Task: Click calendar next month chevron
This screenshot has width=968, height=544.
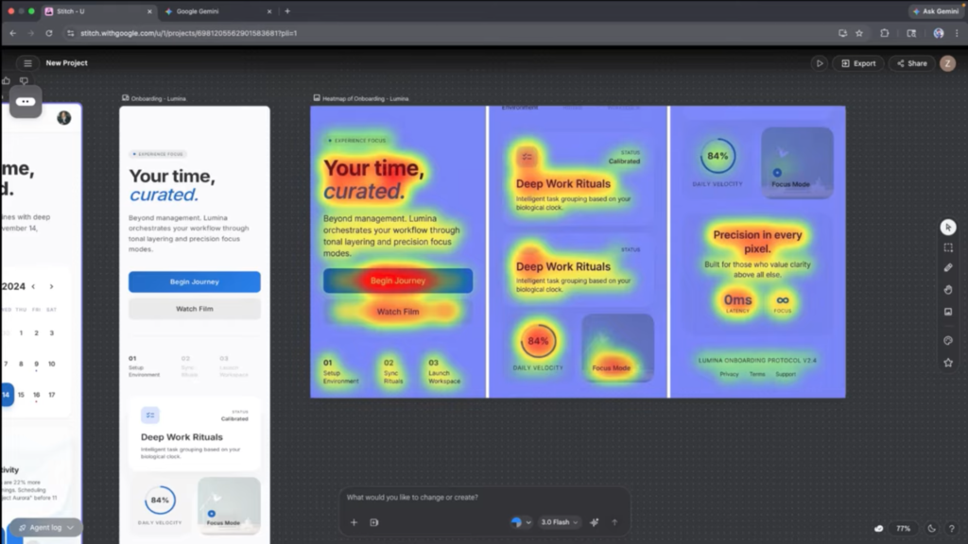Action: point(52,286)
